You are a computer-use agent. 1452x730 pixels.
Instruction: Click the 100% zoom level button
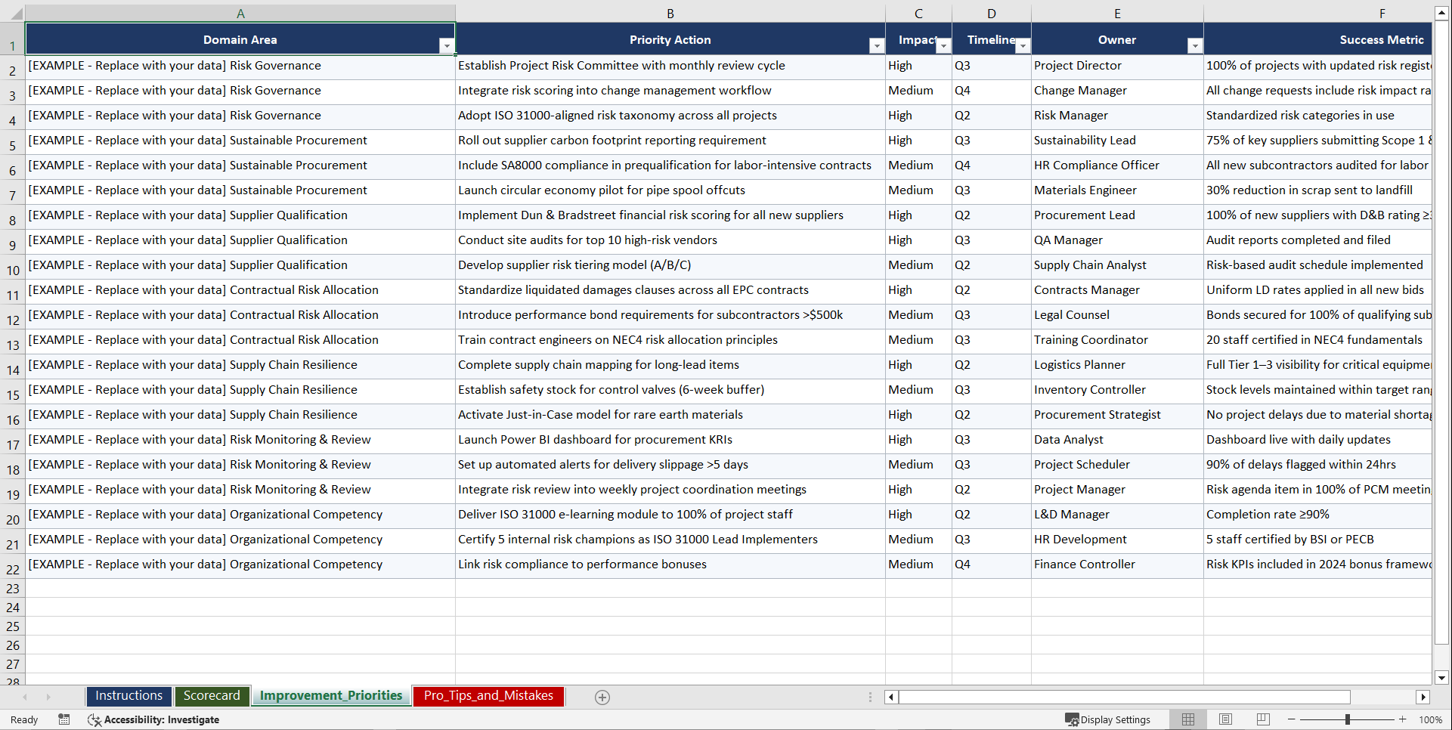coord(1430,719)
